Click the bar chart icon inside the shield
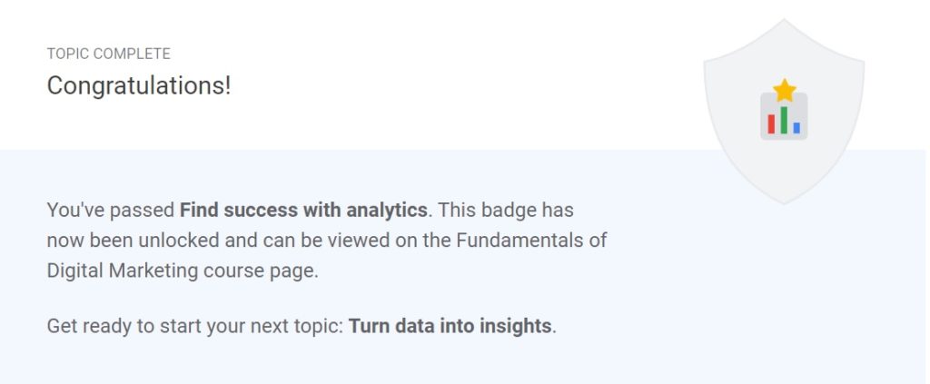Image resolution: width=930 pixels, height=384 pixels. pos(784,116)
